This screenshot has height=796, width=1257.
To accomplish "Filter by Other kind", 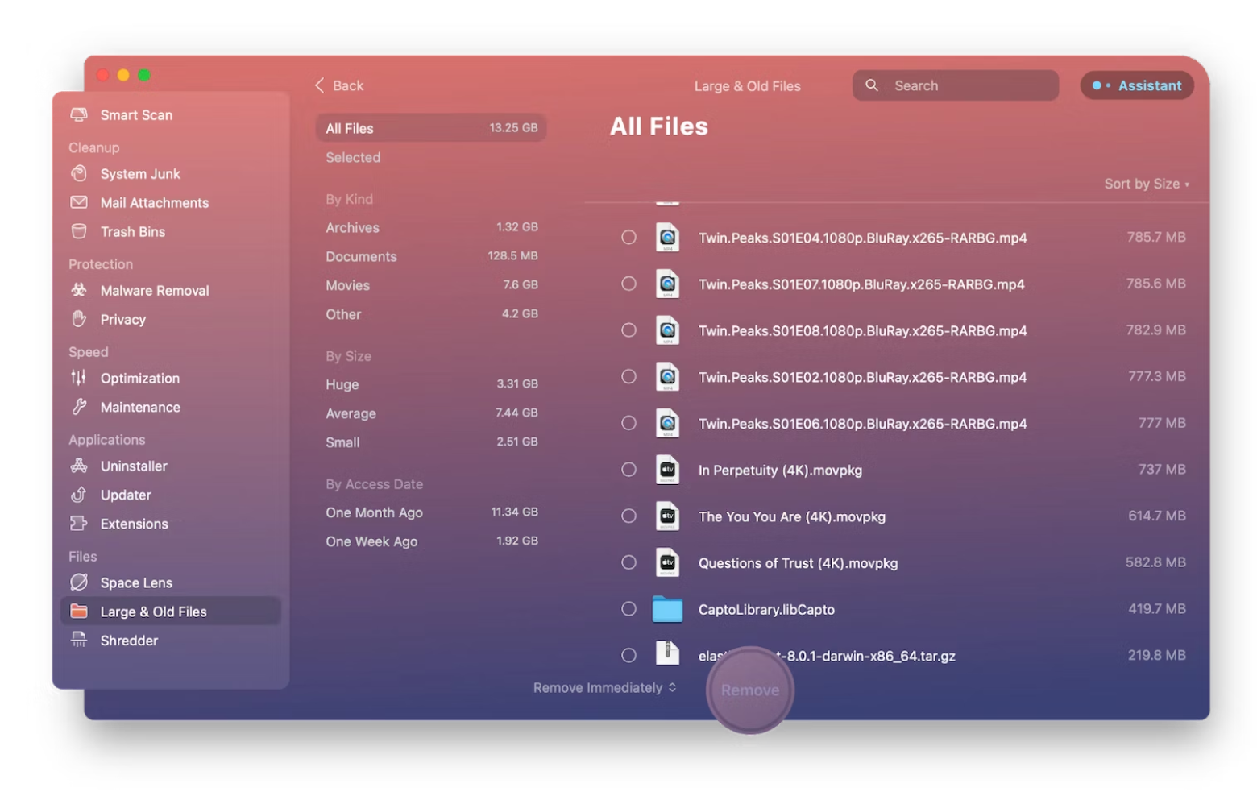I will [x=431, y=314].
